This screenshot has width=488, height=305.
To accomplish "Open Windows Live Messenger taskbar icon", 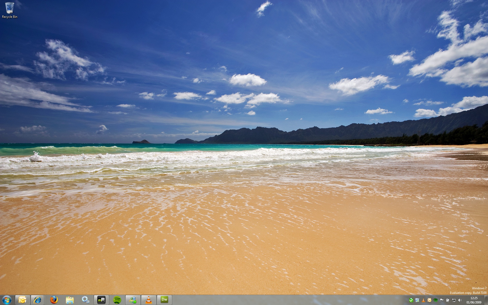I will tap(133, 300).
